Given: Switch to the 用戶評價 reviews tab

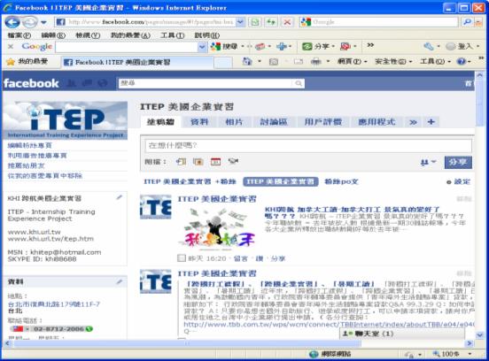Looking at the screenshot, I should [x=322, y=122].
